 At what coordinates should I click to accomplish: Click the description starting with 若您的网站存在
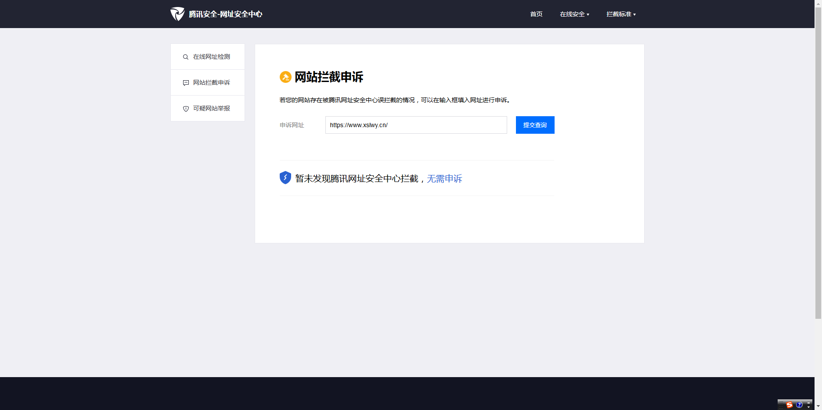tap(395, 100)
